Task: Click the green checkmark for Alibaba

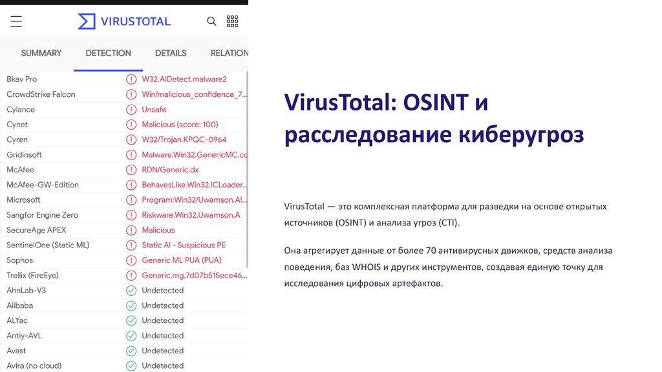Action: pos(131,305)
